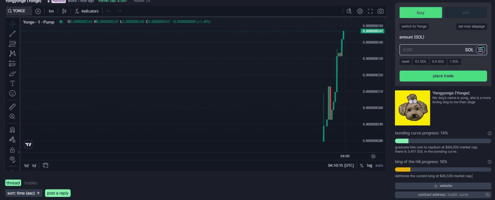The width and height of the screenshot is (495, 200).
Task: Activate the zoom in tool
Action: pyautogui.click(x=12, y=116)
